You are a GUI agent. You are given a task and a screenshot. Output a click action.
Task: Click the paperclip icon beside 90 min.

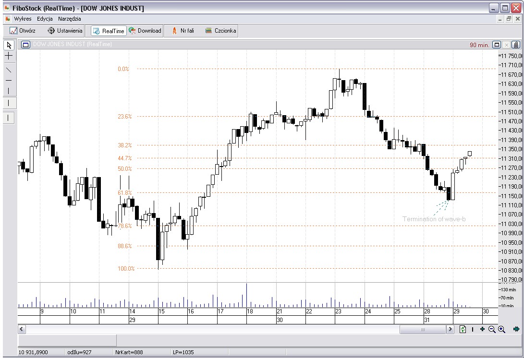[x=516, y=45]
